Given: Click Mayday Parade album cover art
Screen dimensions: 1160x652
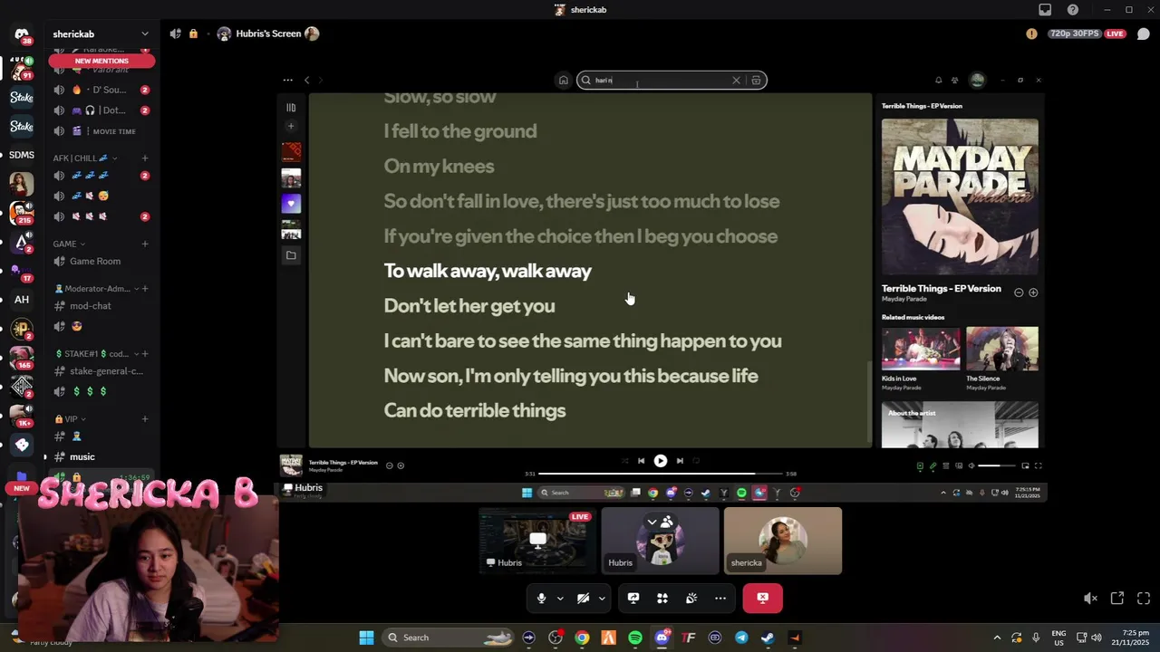Looking at the screenshot, I should [960, 197].
